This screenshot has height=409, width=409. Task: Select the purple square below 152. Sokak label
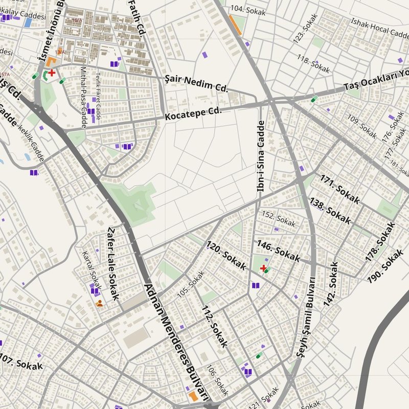click(276, 229)
